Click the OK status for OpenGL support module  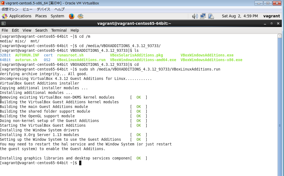click(139, 116)
